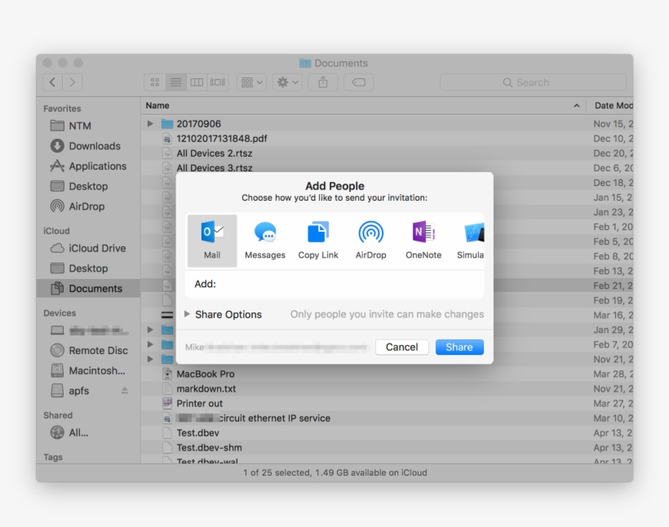Open iCloud Drive in the sidebar
Image resolution: width=669 pixels, height=527 pixels.
coord(88,248)
